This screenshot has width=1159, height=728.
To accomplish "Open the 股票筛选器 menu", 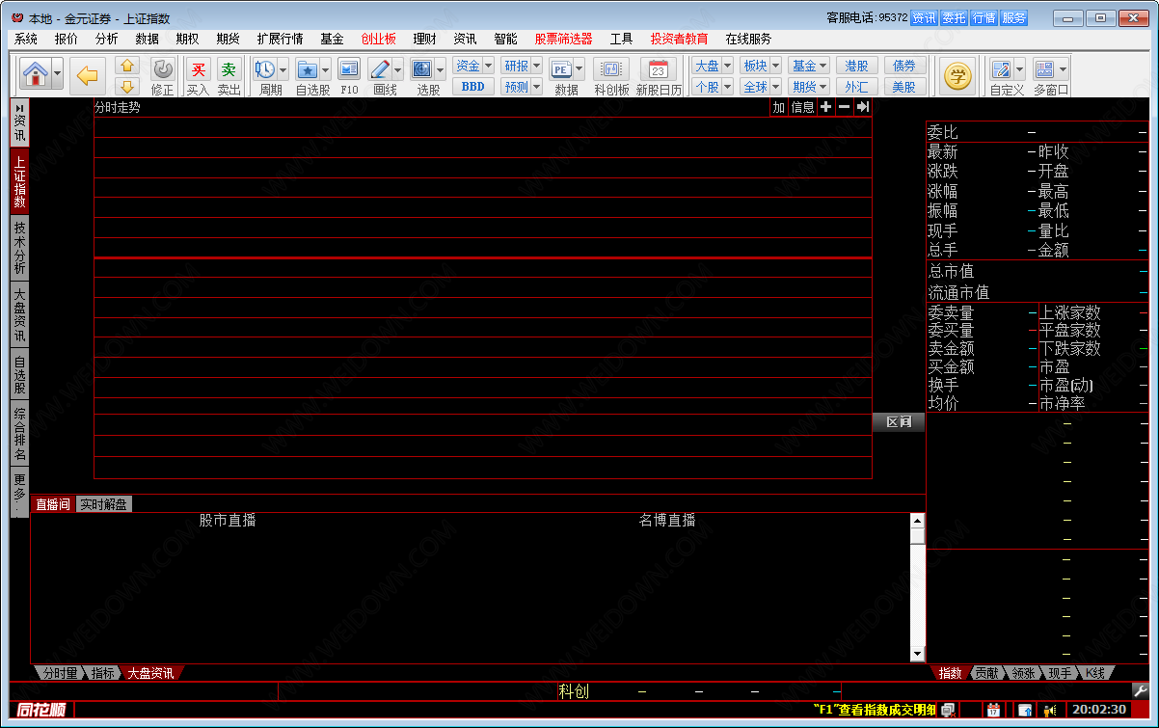I will pyautogui.click(x=564, y=39).
